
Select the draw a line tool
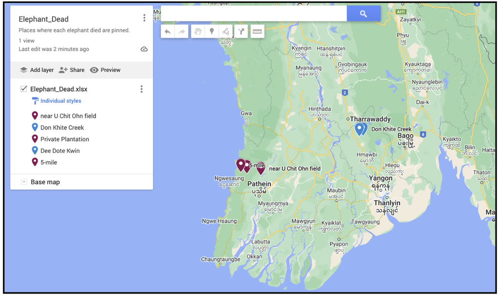226,32
